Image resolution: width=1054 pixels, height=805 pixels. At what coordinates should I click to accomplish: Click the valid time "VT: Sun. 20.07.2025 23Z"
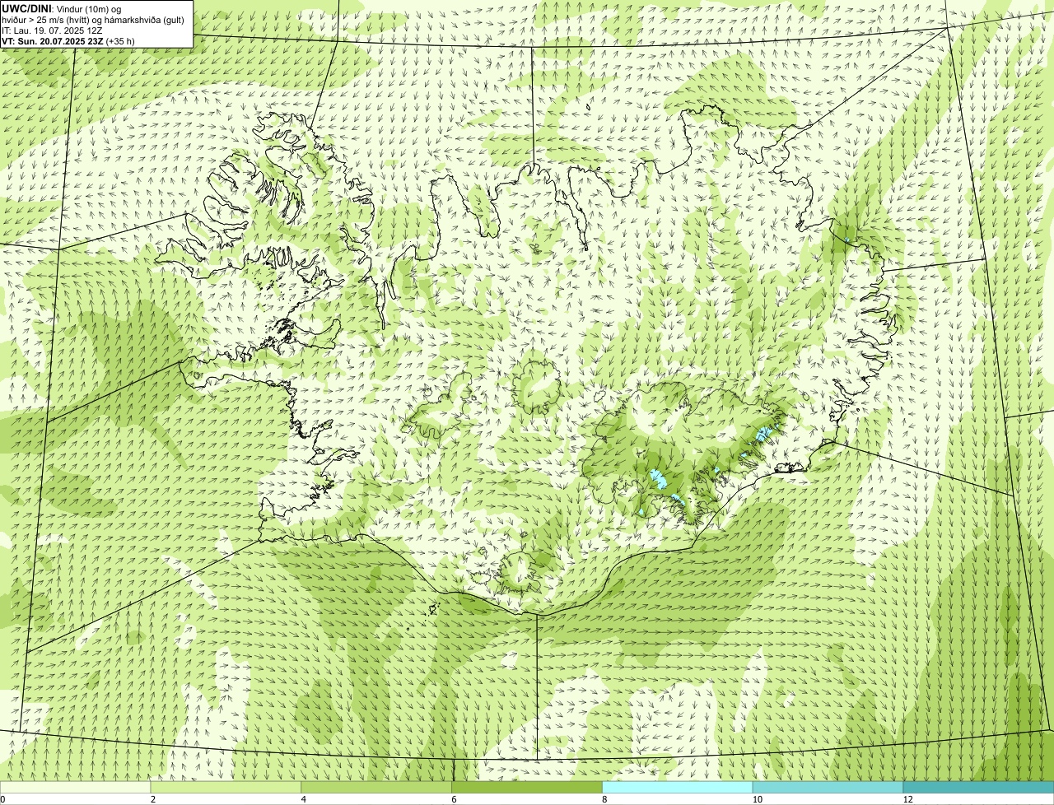click(x=53, y=40)
